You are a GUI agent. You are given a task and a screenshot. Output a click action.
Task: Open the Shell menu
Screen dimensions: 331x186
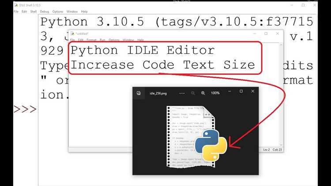pyautogui.click(x=34, y=11)
